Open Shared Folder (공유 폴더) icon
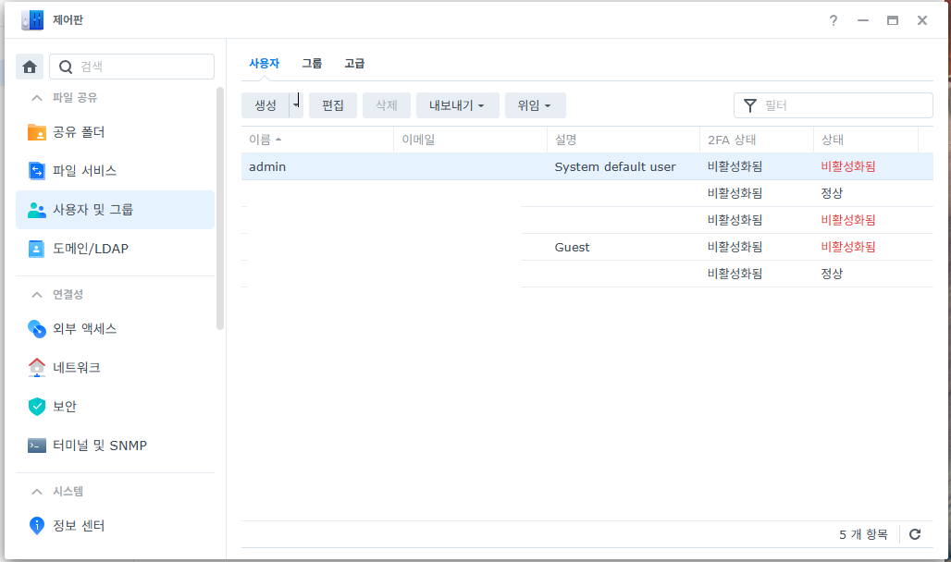Screen dimensions: 951x562 [36, 132]
